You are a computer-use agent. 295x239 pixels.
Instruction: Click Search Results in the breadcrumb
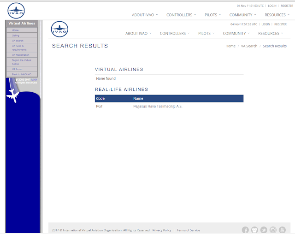(x=275, y=46)
